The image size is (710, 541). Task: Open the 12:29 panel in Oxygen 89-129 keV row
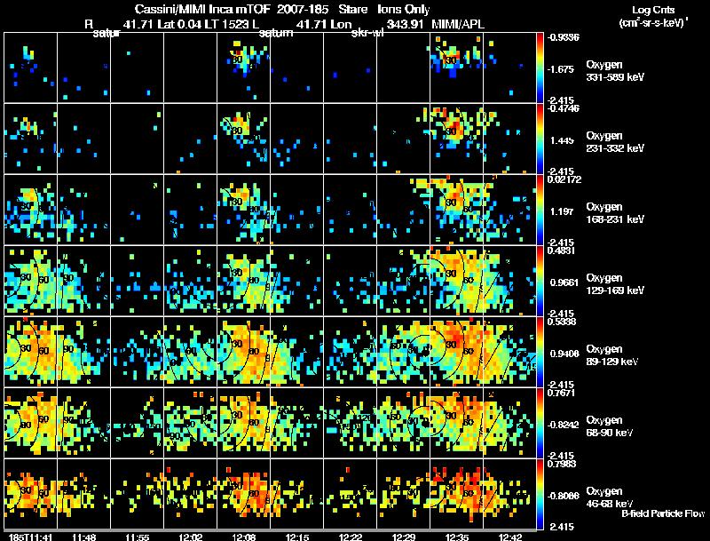404,352
